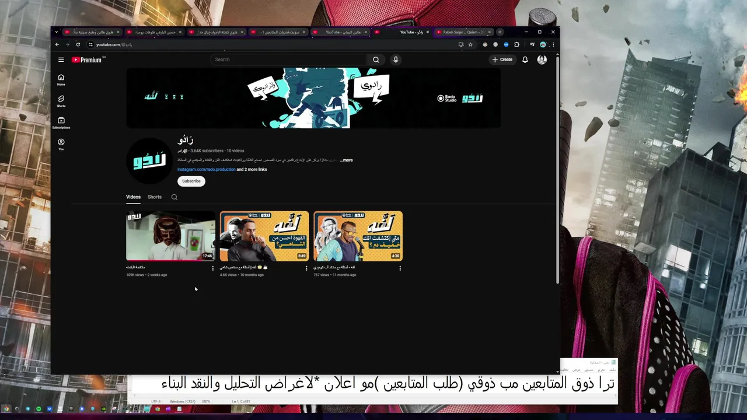Open Chrome three-dot menu
747x420 pixels.
tap(553, 44)
